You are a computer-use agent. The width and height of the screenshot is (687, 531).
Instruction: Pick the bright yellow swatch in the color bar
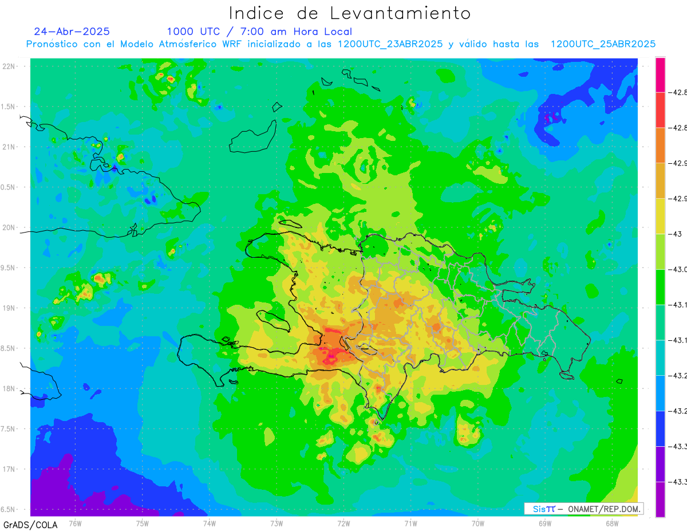point(660,216)
